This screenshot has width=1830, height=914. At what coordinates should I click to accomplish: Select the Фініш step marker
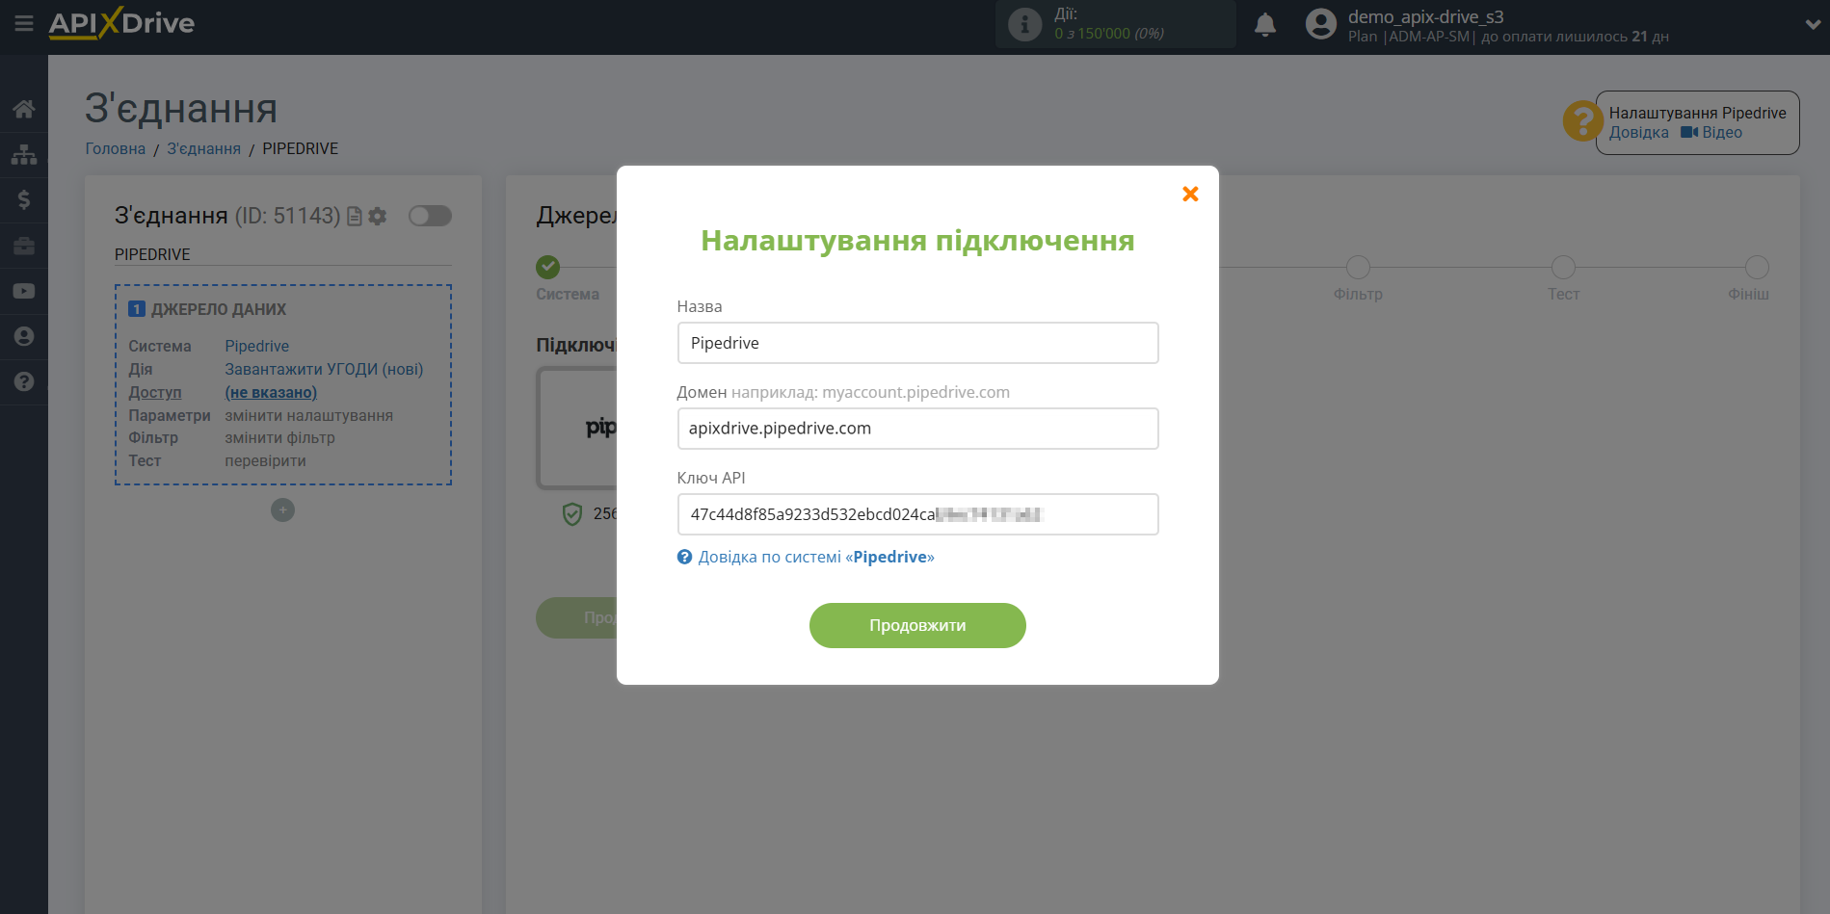tap(1757, 267)
